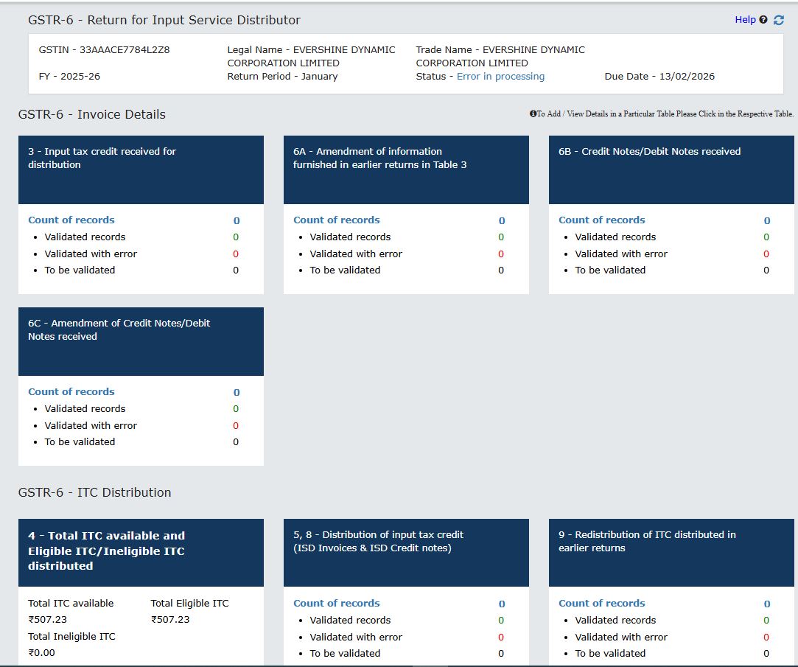Click the refresh icon beside Help
Viewport: 798px width, 667px height.
click(x=778, y=20)
